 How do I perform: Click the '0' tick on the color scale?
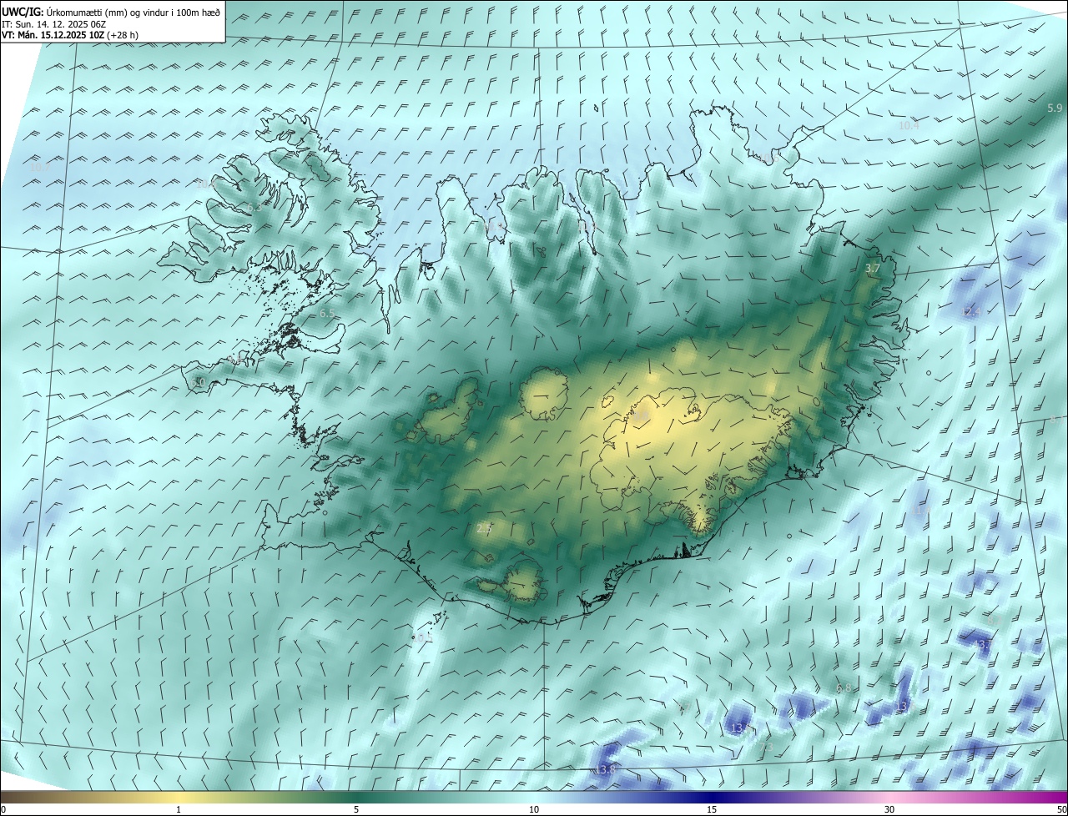(3, 810)
